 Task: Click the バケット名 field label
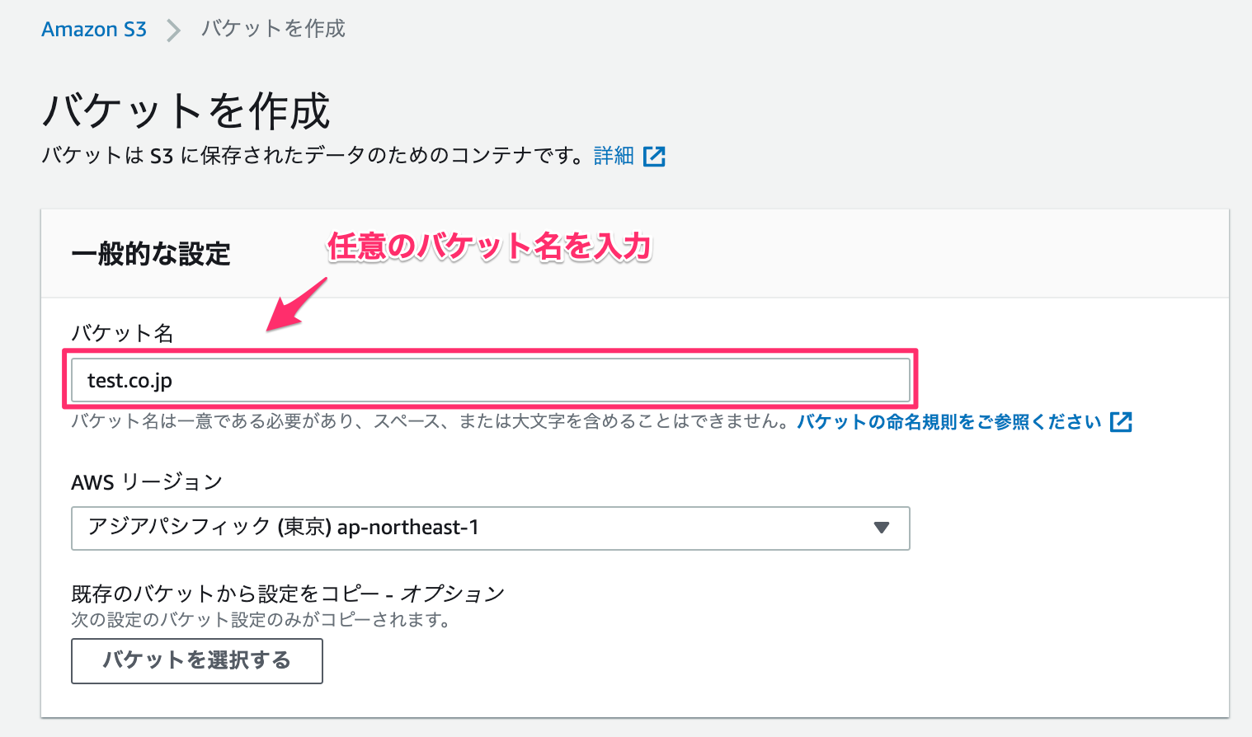[122, 333]
